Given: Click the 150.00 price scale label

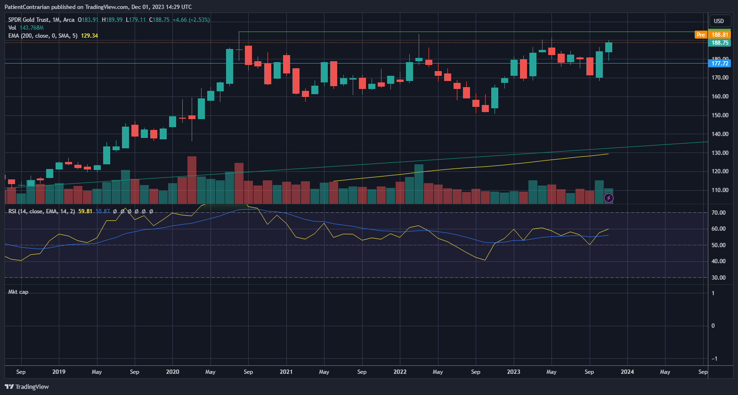Looking at the screenshot, I should click(x=720, y=115).
